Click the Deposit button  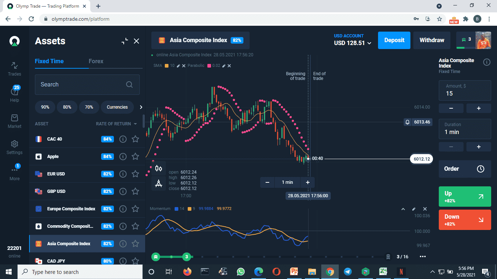point(394,40)
